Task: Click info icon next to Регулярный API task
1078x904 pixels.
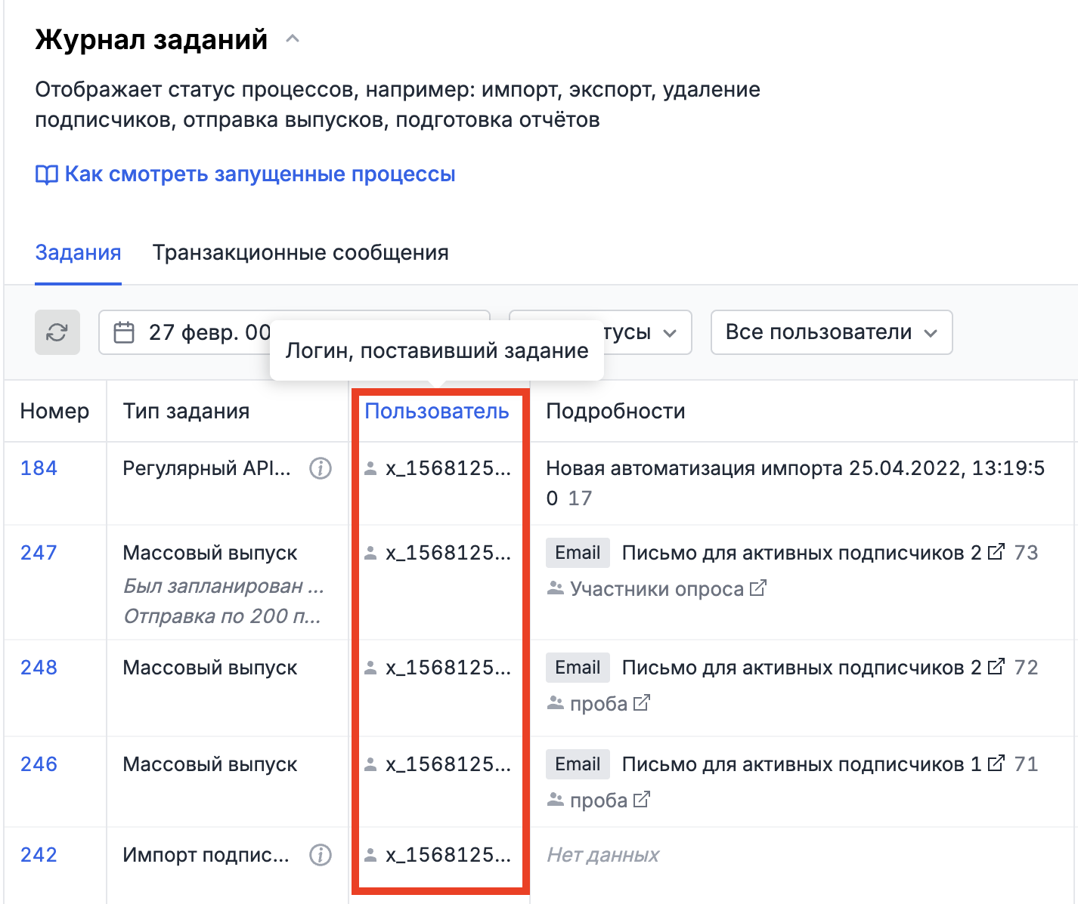Action: (321, 469)
